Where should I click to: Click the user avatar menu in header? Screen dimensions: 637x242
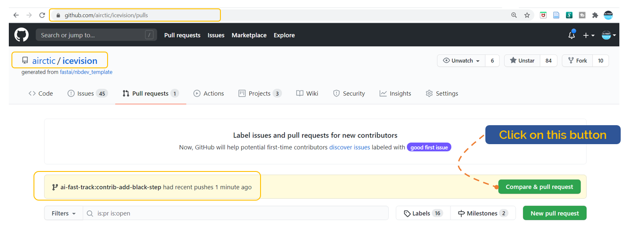[x=608, y=35]
